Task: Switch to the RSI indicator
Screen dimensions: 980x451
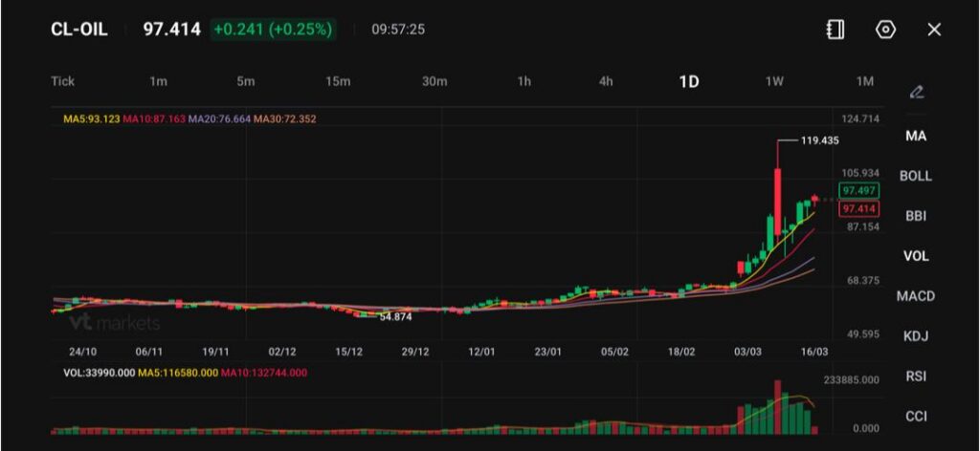Action: 916,376
